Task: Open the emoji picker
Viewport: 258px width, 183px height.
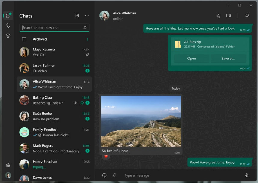Action: 104,175
